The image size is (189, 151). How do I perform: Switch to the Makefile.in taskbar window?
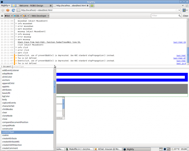pos(79,149)
